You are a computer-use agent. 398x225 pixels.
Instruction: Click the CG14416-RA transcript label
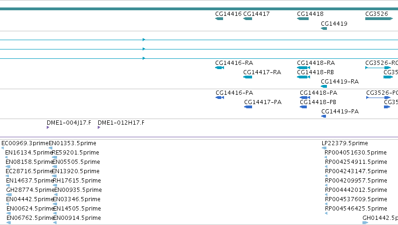tap(234, 63)
